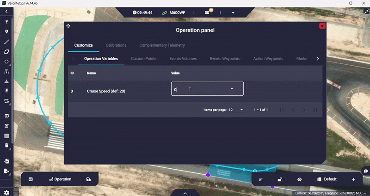Expand the top bar dropdown arrow
Viewport: 370px width, 196px height.
pyautogui.click(x=233, y=12)
